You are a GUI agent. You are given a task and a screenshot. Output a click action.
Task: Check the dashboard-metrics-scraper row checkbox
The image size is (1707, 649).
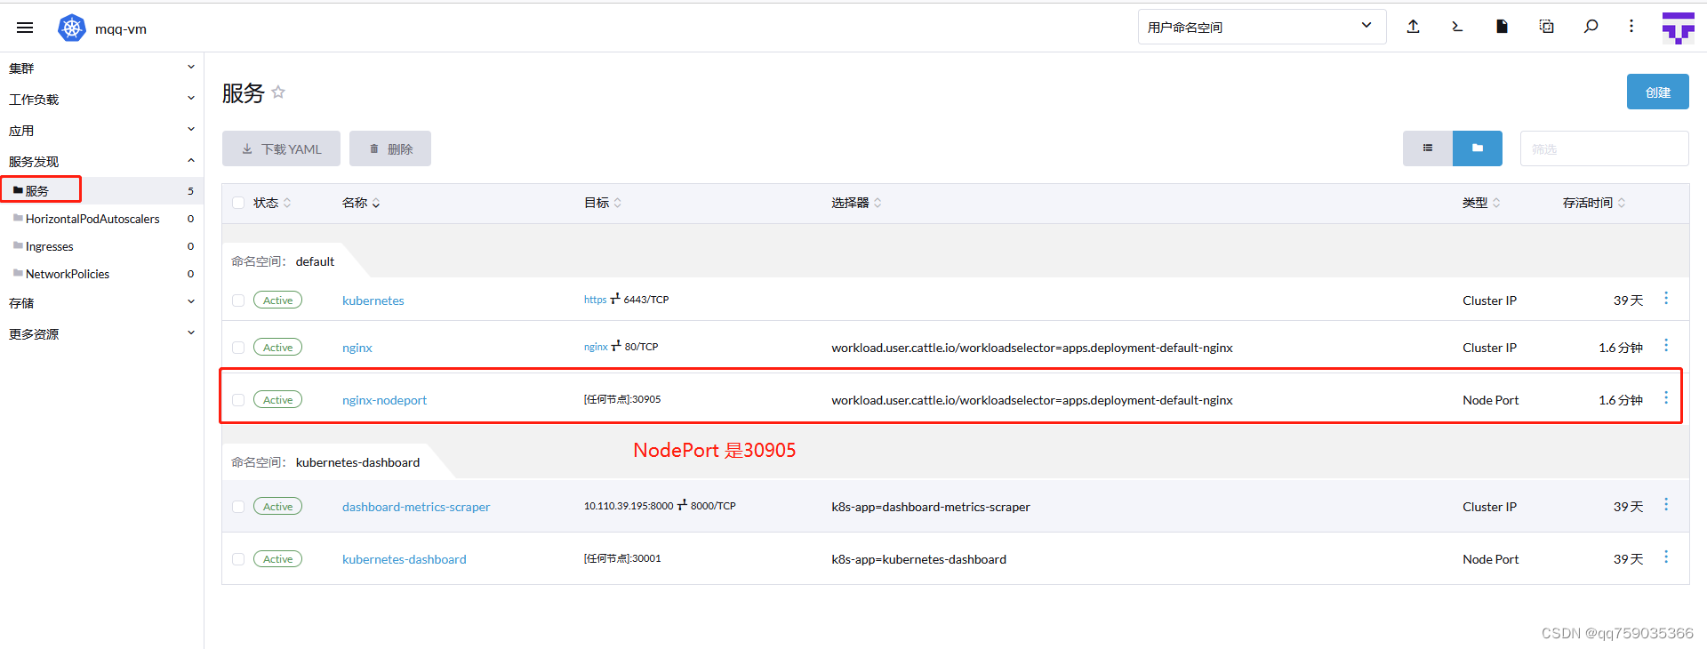point(238,507)
